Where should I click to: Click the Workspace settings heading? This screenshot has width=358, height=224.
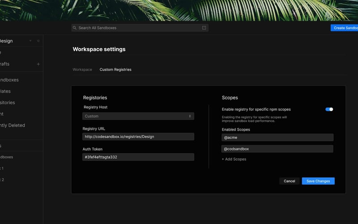click(99, 49)
